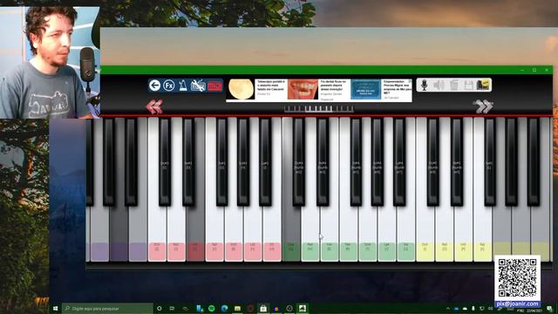
Task: Shift the keyboard left with the red double arrow
Action: click(154, 106)
